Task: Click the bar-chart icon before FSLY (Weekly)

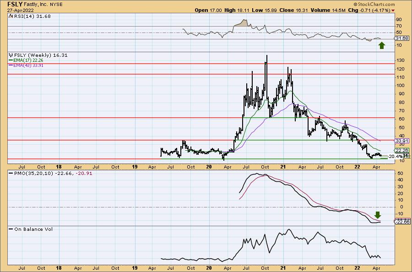Action: click(11, 55)
